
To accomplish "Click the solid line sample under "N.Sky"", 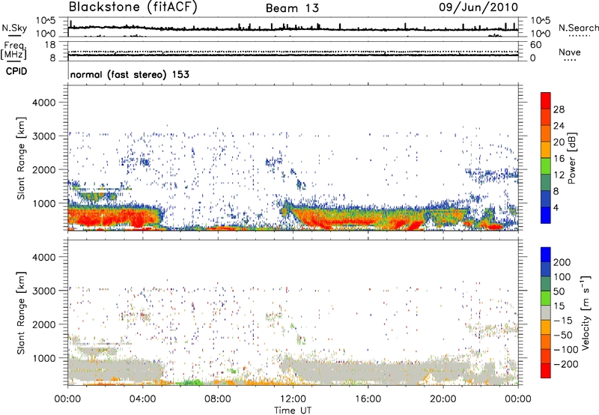I will coord(14,36).
